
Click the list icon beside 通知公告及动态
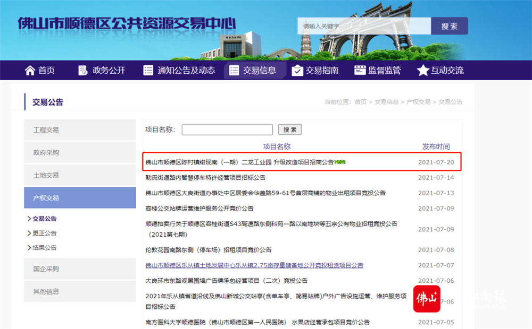pyautogui.click(x=148, y=71)
